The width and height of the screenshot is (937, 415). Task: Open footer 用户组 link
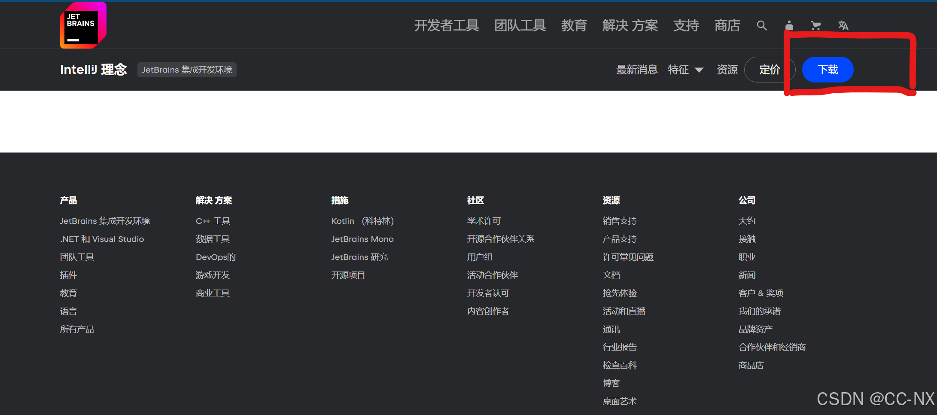480,257
